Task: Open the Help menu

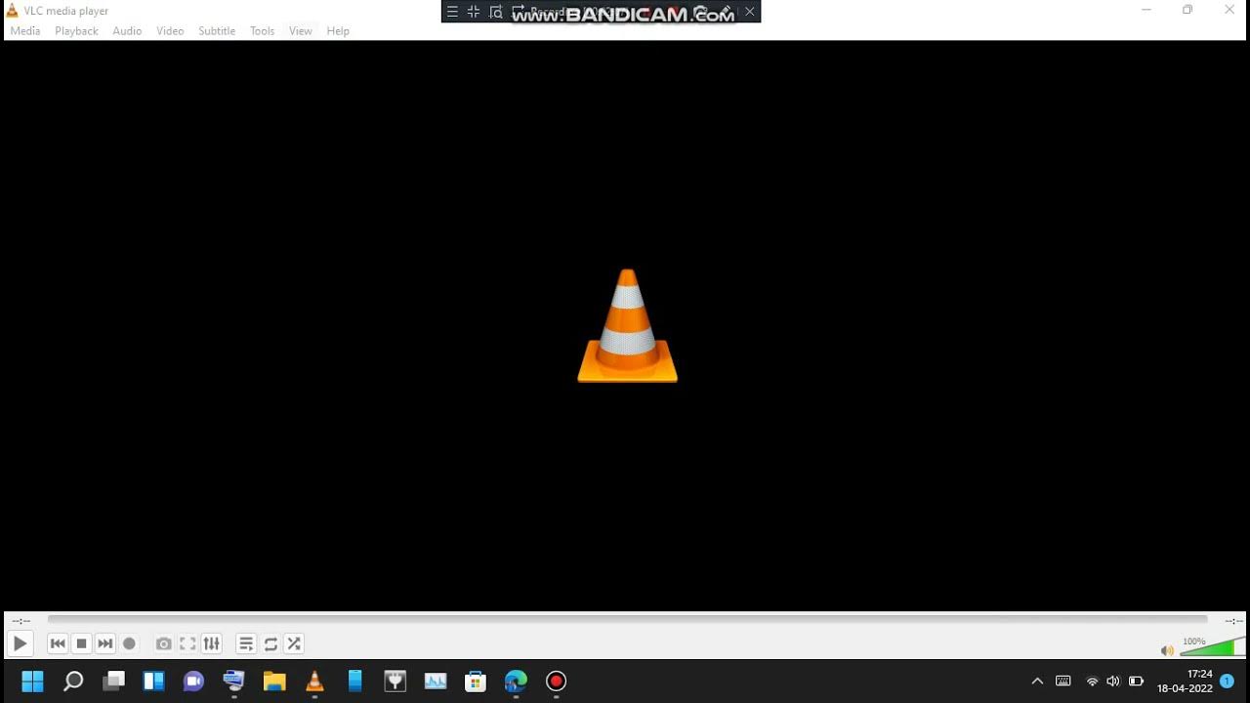Action: point(338,31)
